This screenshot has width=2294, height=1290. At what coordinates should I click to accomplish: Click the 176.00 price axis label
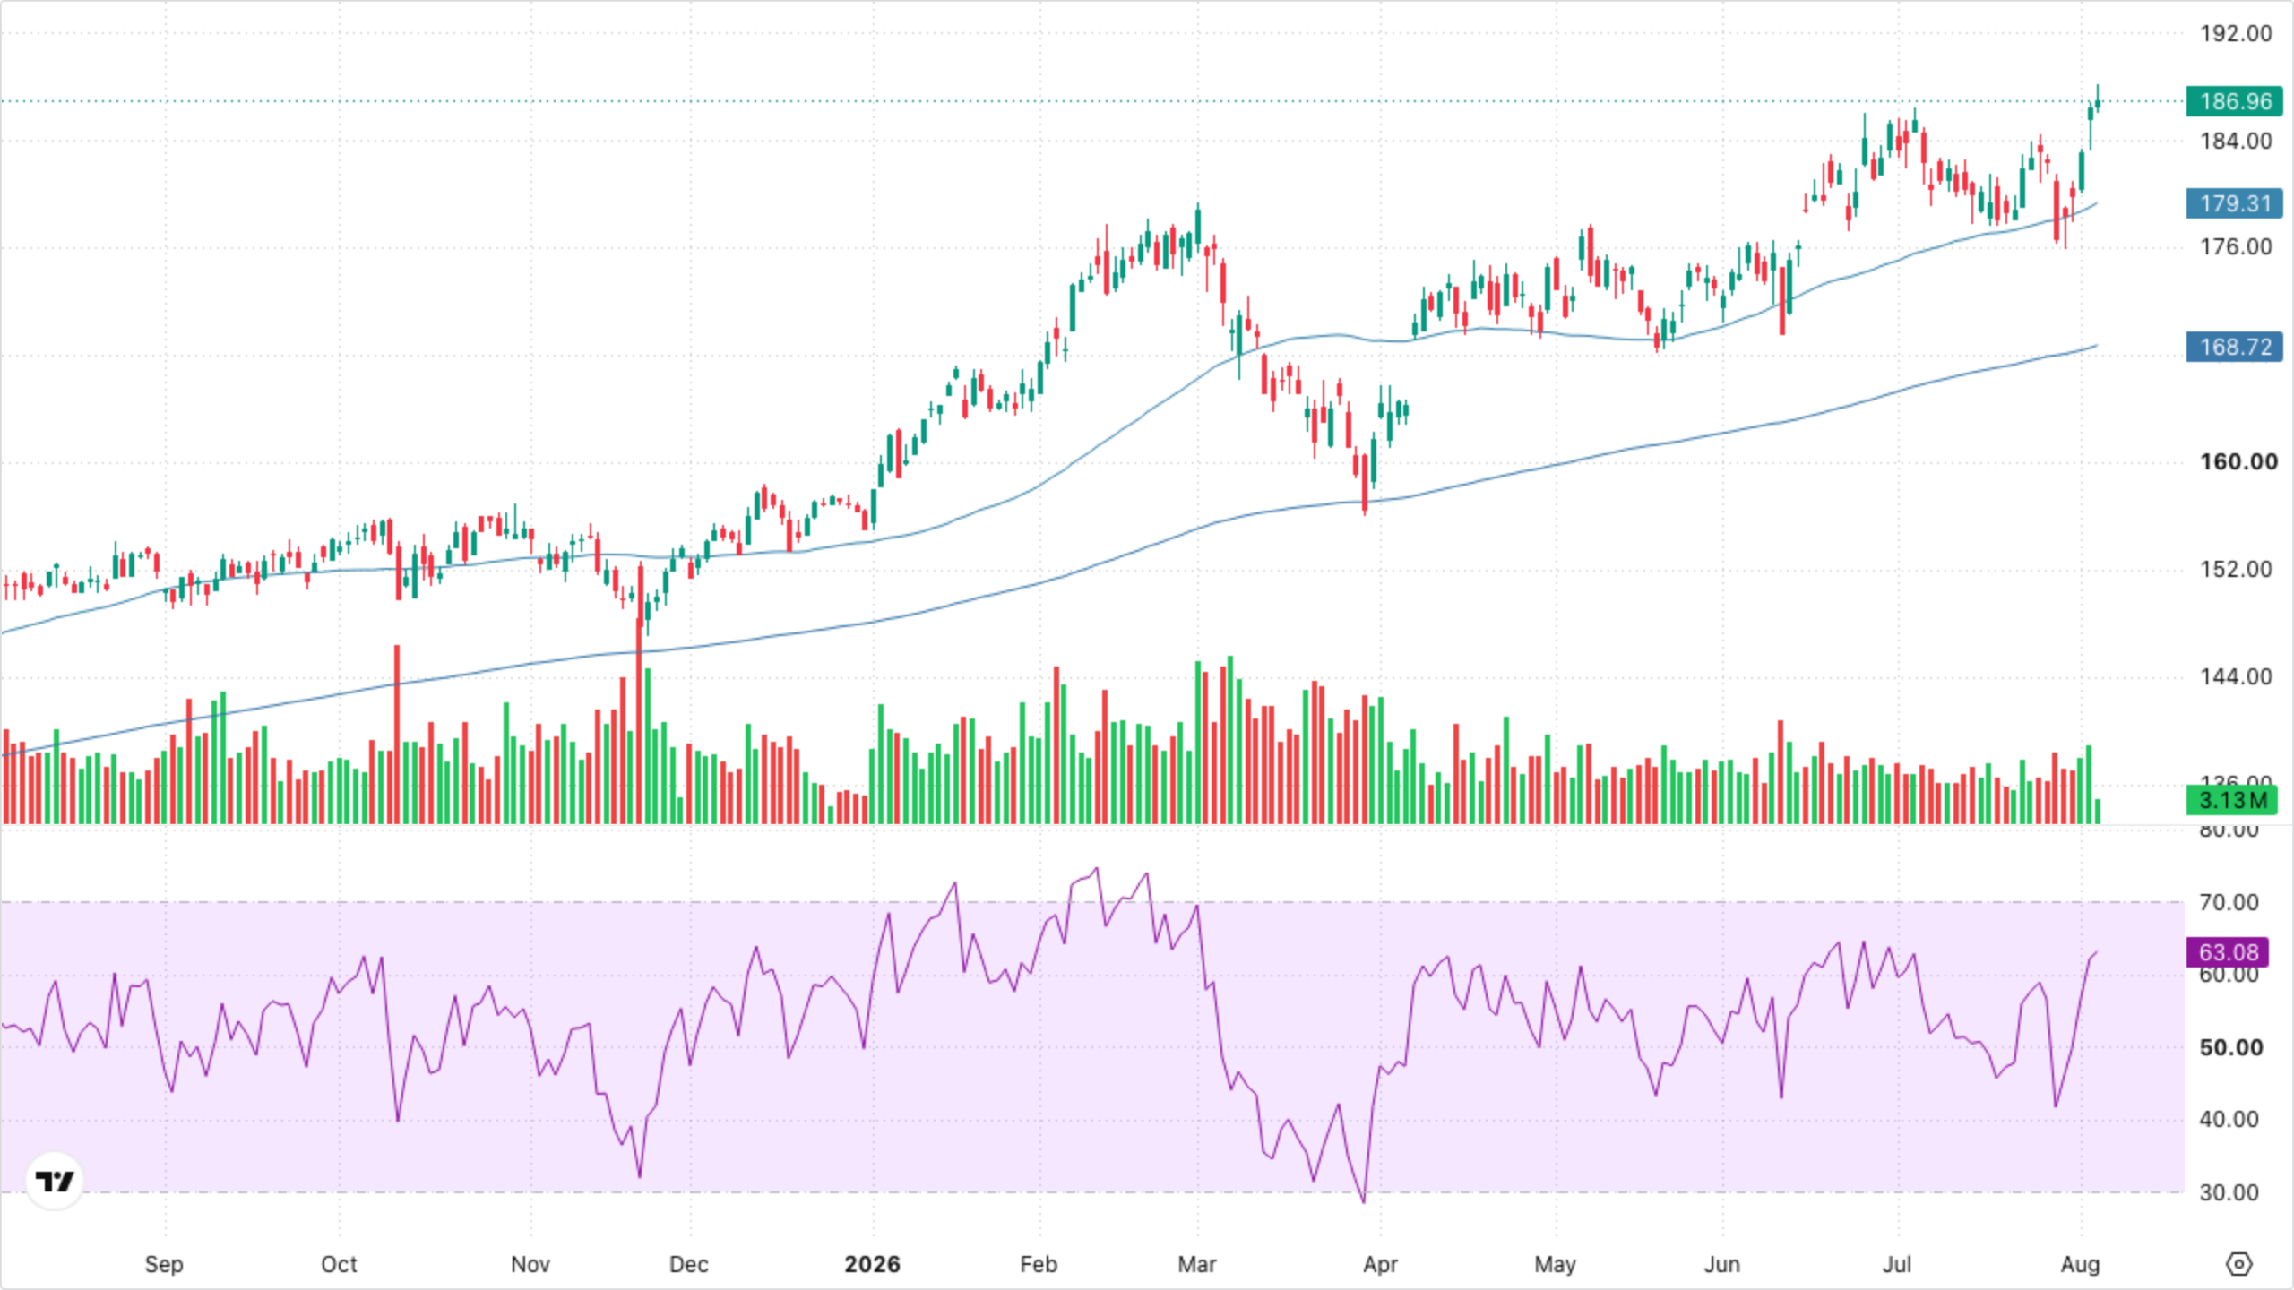pos(2237,247)
